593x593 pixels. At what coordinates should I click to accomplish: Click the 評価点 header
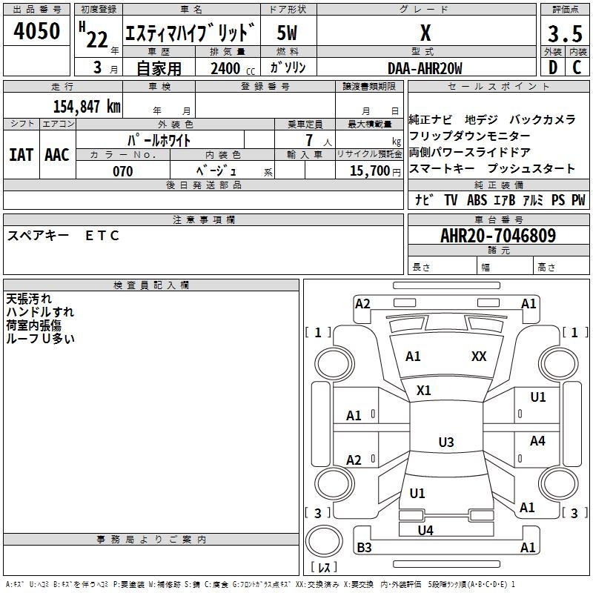tap(565, 10)
